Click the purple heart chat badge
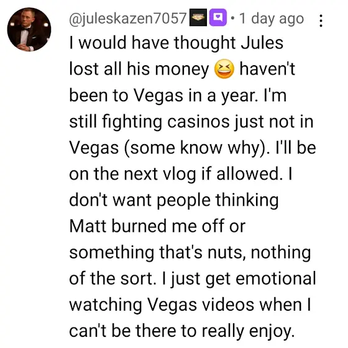Image resolution: width=348 pixels, height=348 pixels. 218,17
